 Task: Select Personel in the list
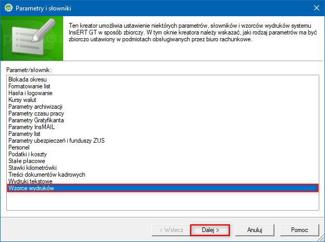163,147
